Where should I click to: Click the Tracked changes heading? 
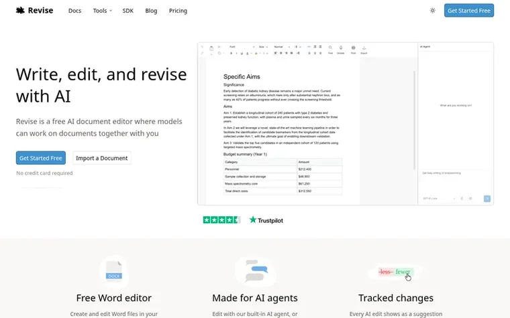coord(396,298)
